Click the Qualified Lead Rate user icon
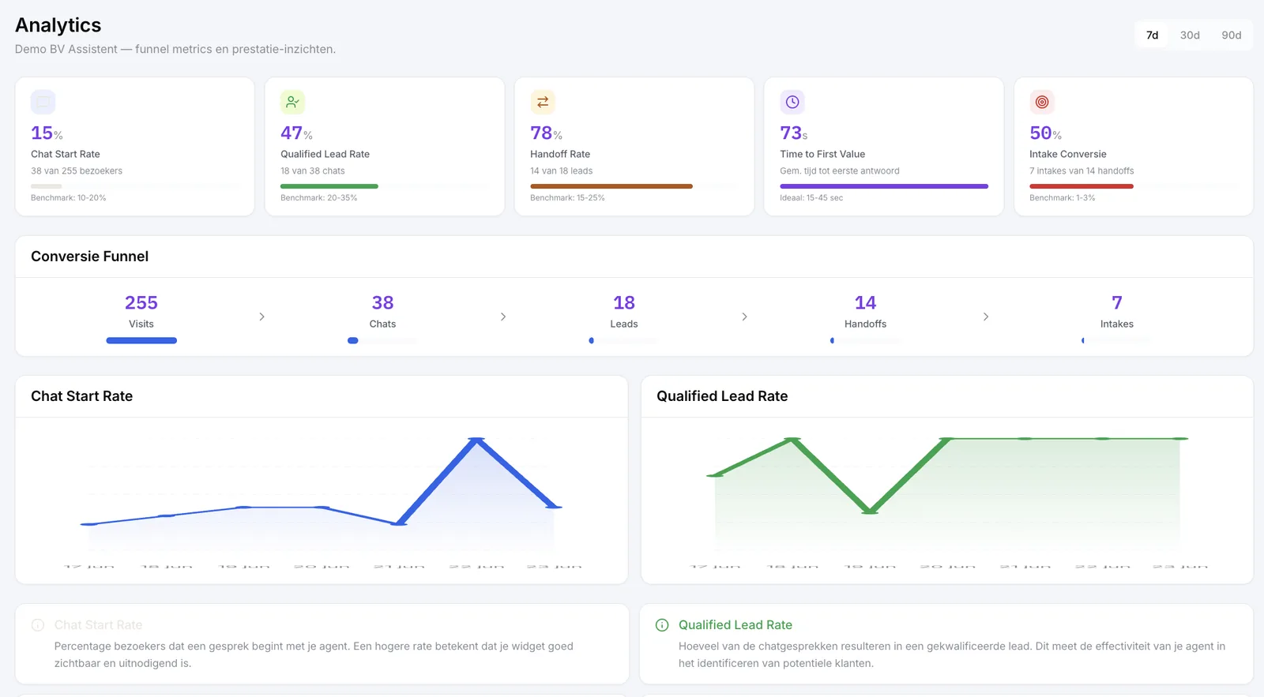The image size is (1264, 697). pos(292,102)
